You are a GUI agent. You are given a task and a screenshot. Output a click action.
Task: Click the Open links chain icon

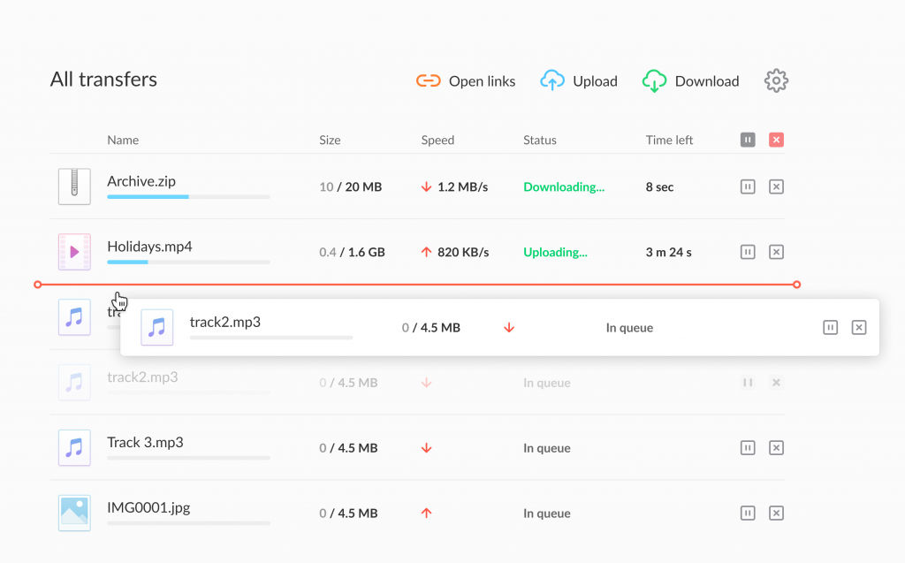pyautogui.click(x=429, y=80)
